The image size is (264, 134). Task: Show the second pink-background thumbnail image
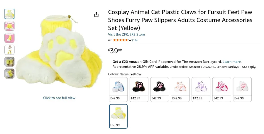pyautogui.click(x=9, y=26)
